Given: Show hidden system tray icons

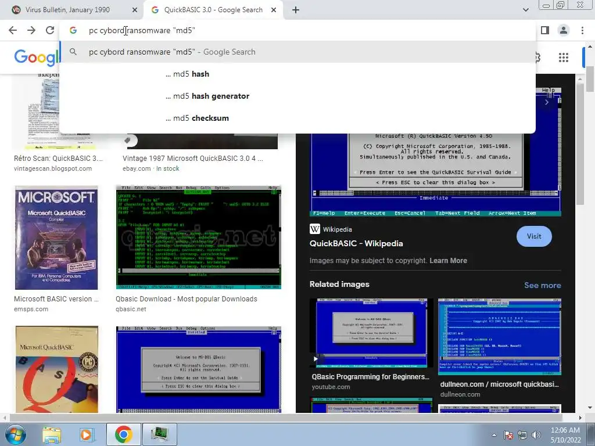Looking at the screenshot, I should 494,435.
